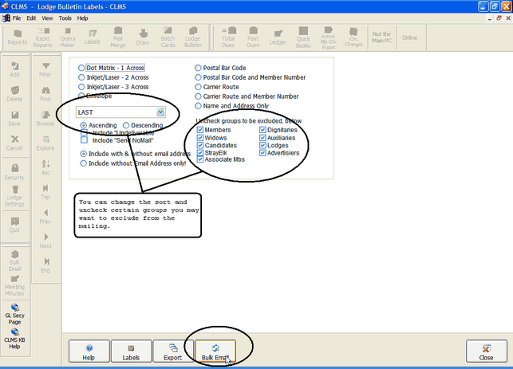Open the Tools menu
Viewport: 513px width, 369px height.
pyautogui.click(x=65, y=17)
